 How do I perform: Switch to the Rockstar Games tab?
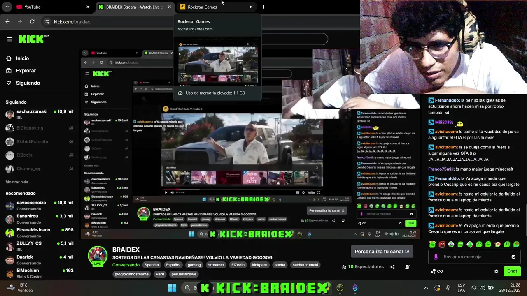click(216, 7)
